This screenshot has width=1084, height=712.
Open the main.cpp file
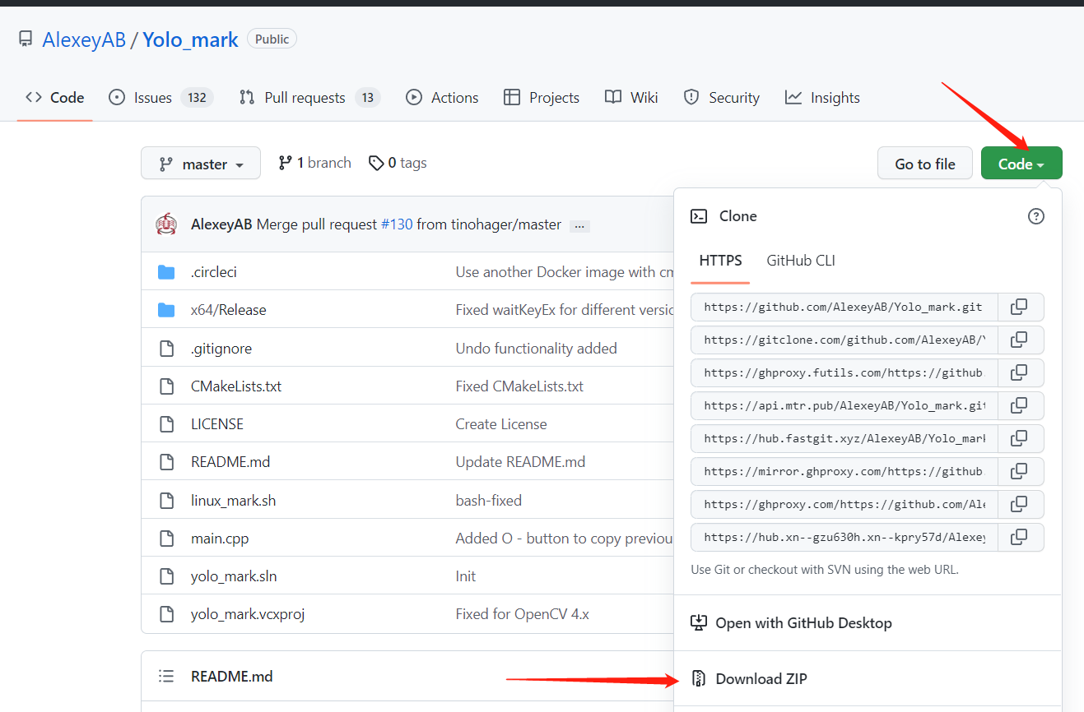click(220, 539)
